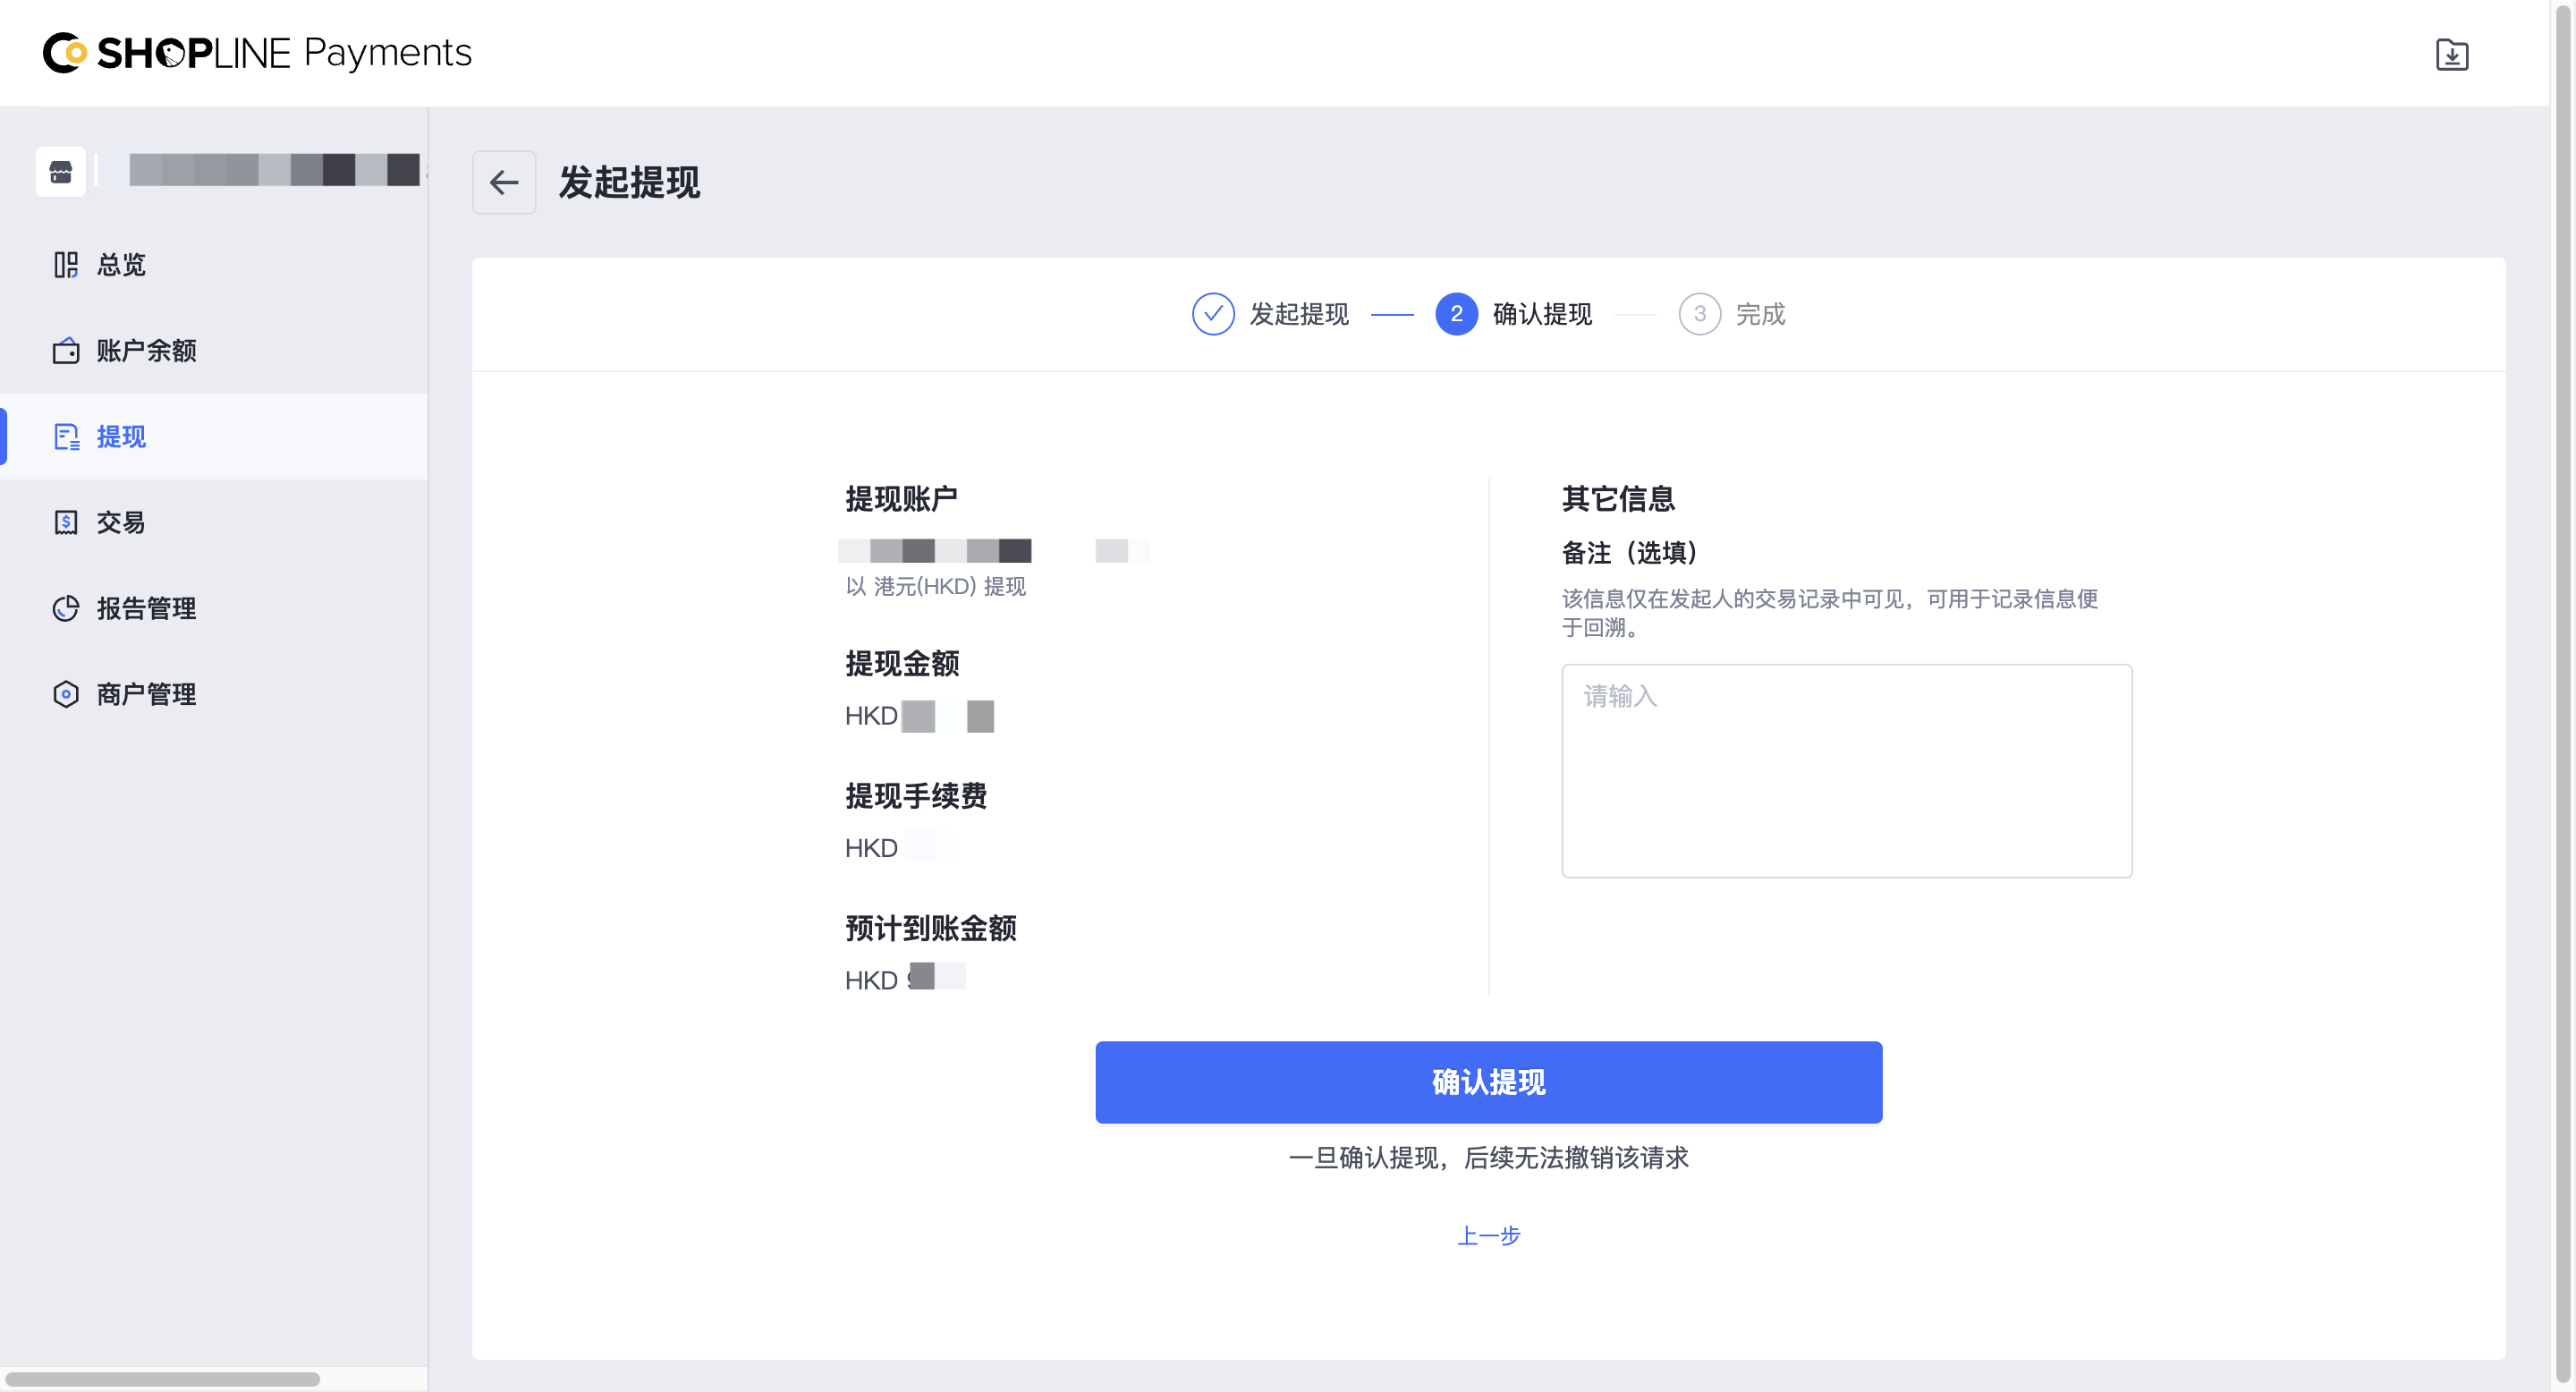Image resolution: width=2576 pixels, height=1392 pixels.
Task: Click step 3 完成 indicator
Action: pos(1699,314)
